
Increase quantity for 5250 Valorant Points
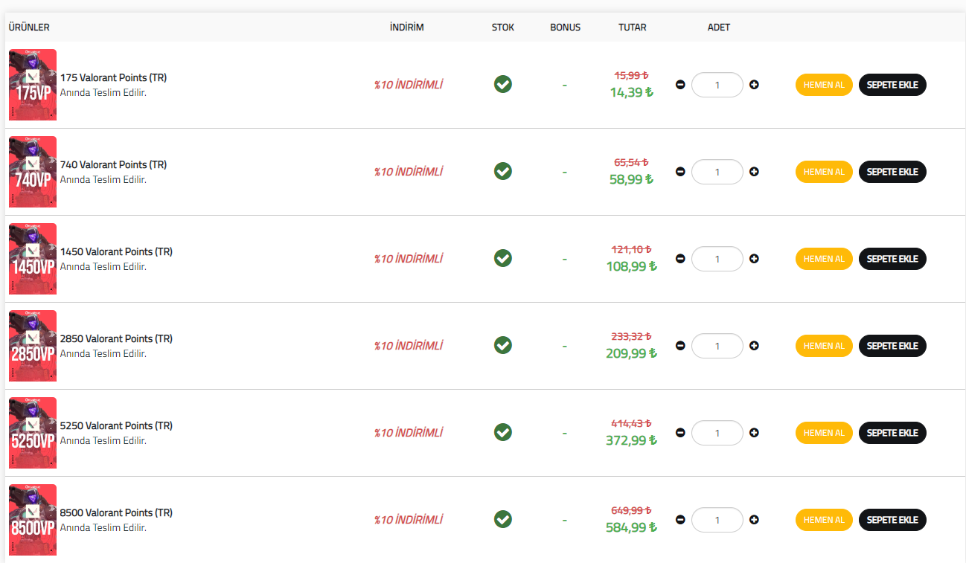pyautogui.click(x=754, y=433)
